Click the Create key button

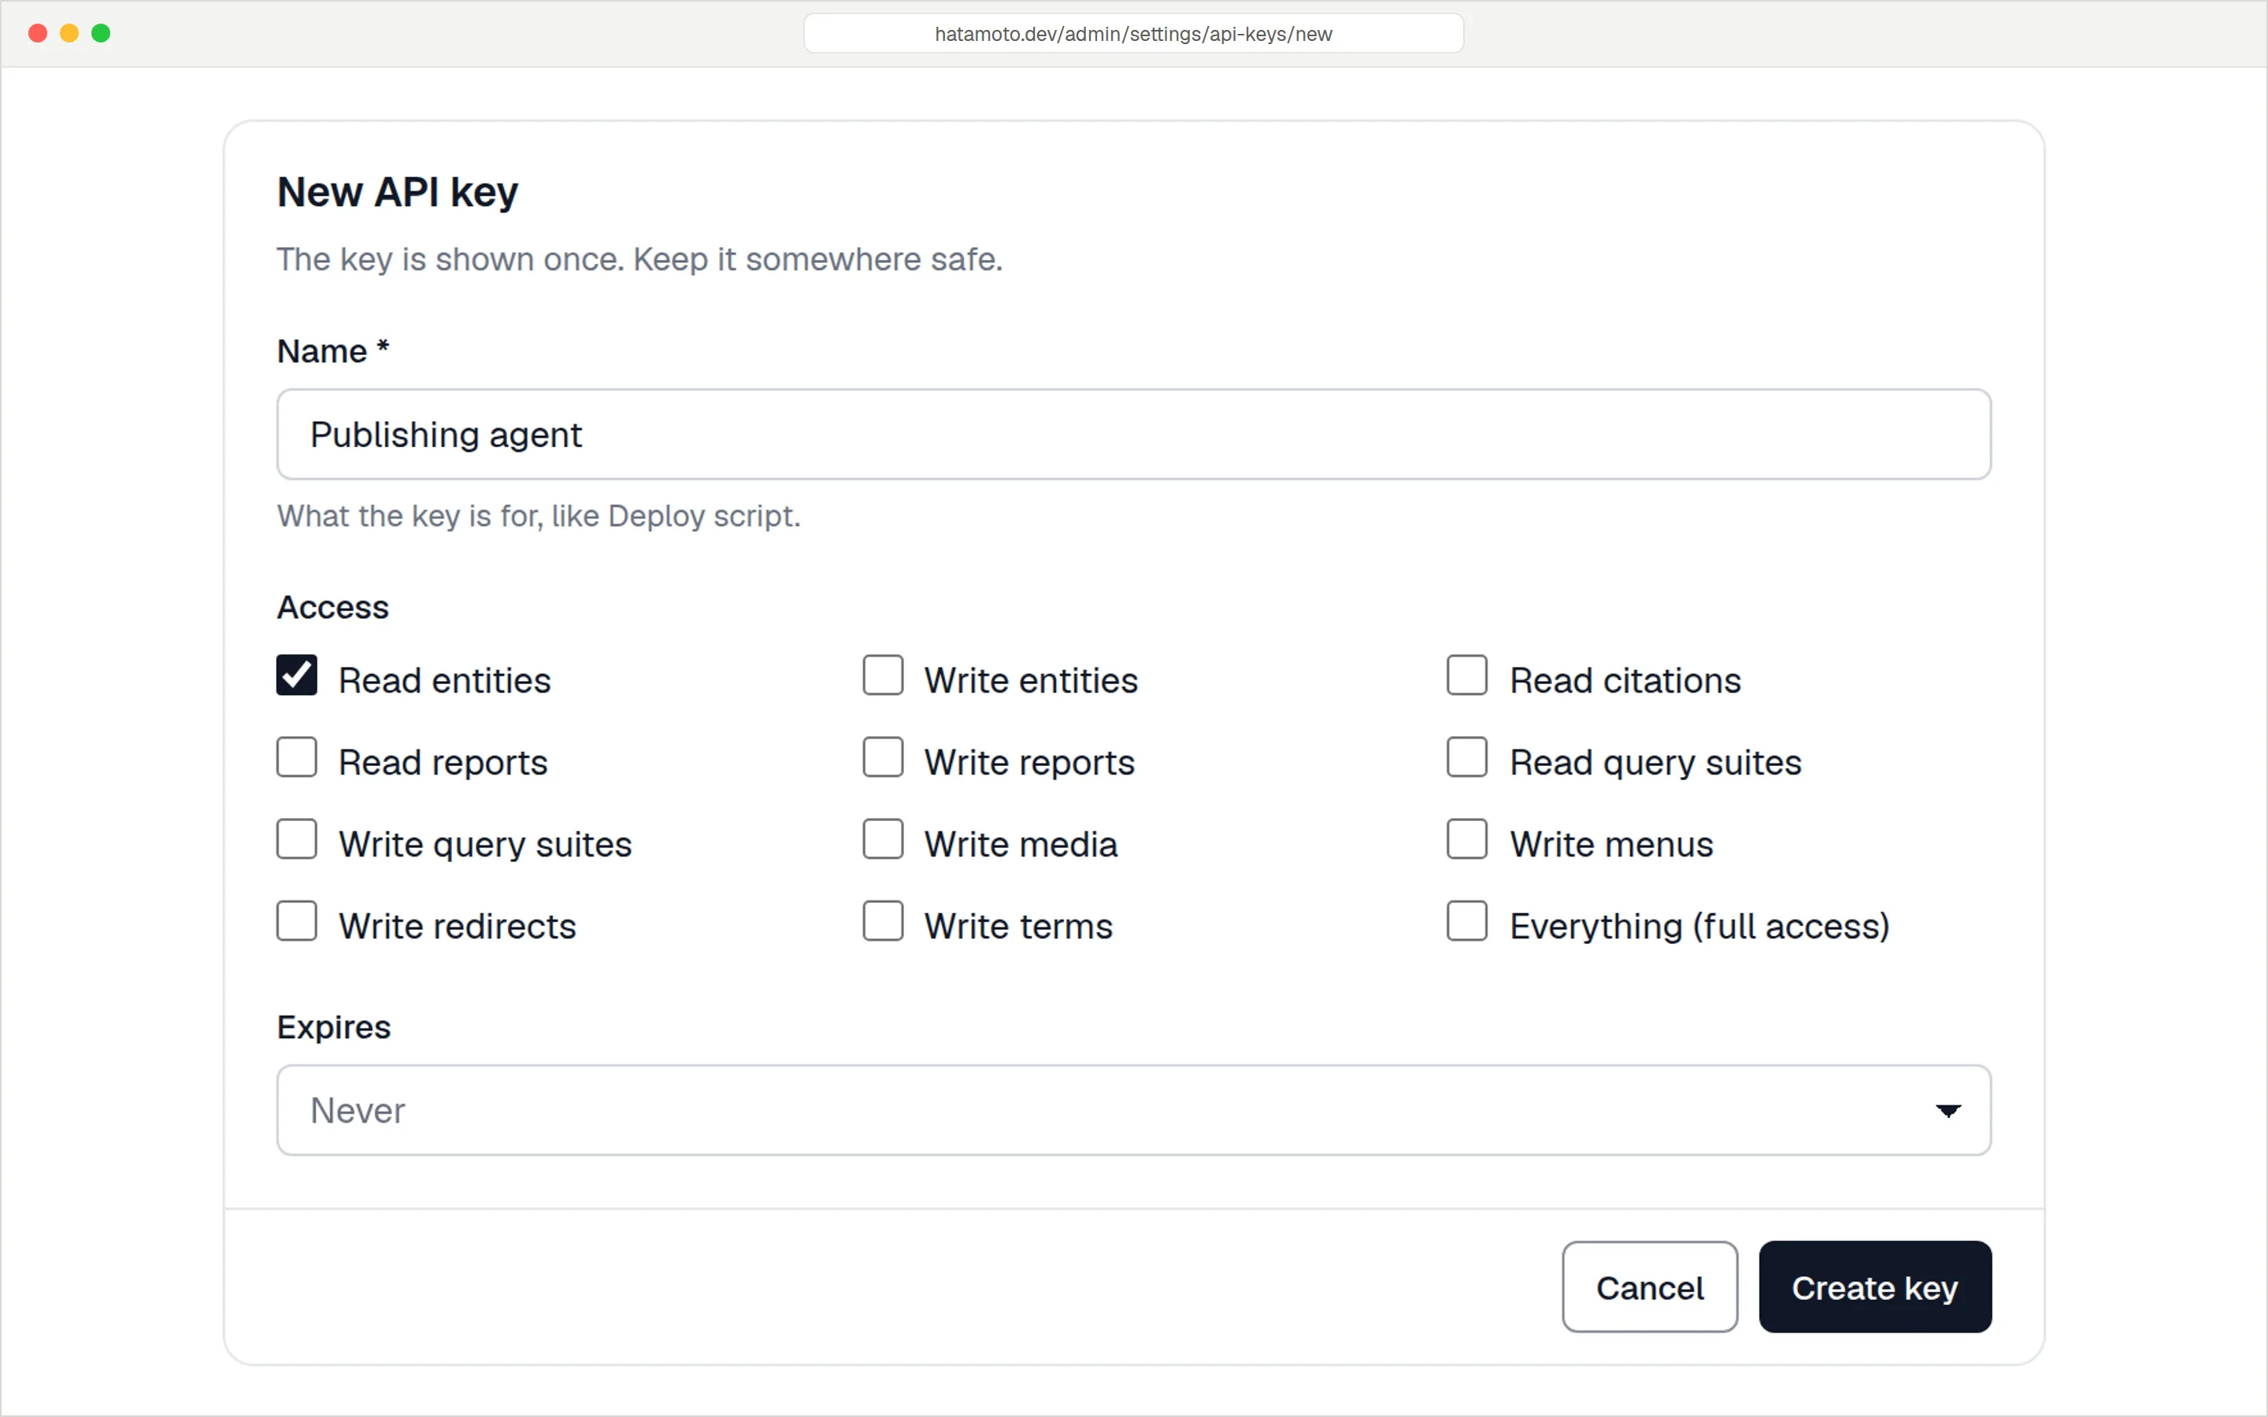[1874, 1287]
